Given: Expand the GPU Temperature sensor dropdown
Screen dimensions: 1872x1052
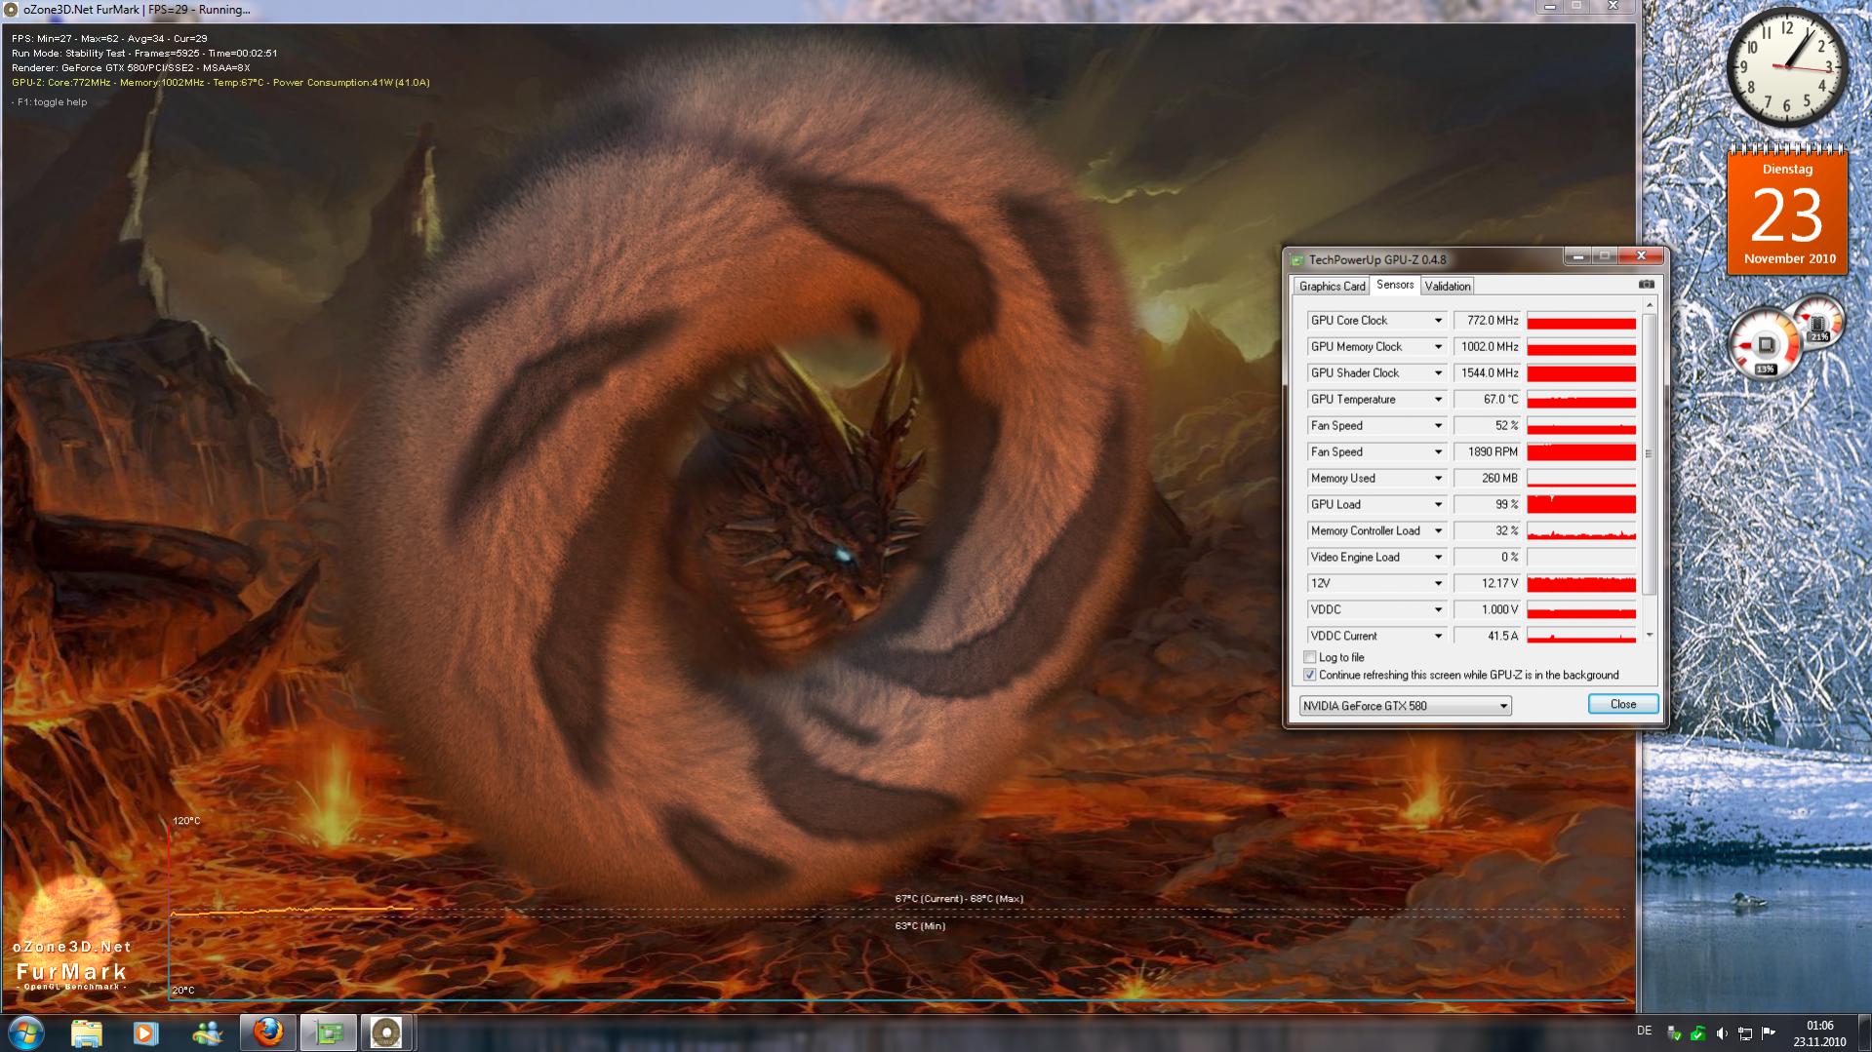Looking at the screenshot, I should coord(1438,400).
